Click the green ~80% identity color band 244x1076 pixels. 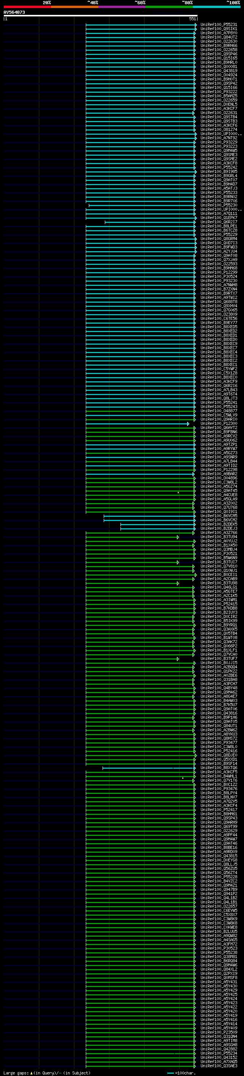(169, 7)
